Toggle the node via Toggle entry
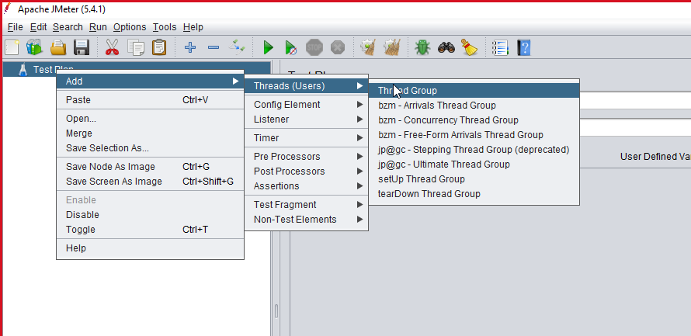The image size is (691, 336). 81,230
